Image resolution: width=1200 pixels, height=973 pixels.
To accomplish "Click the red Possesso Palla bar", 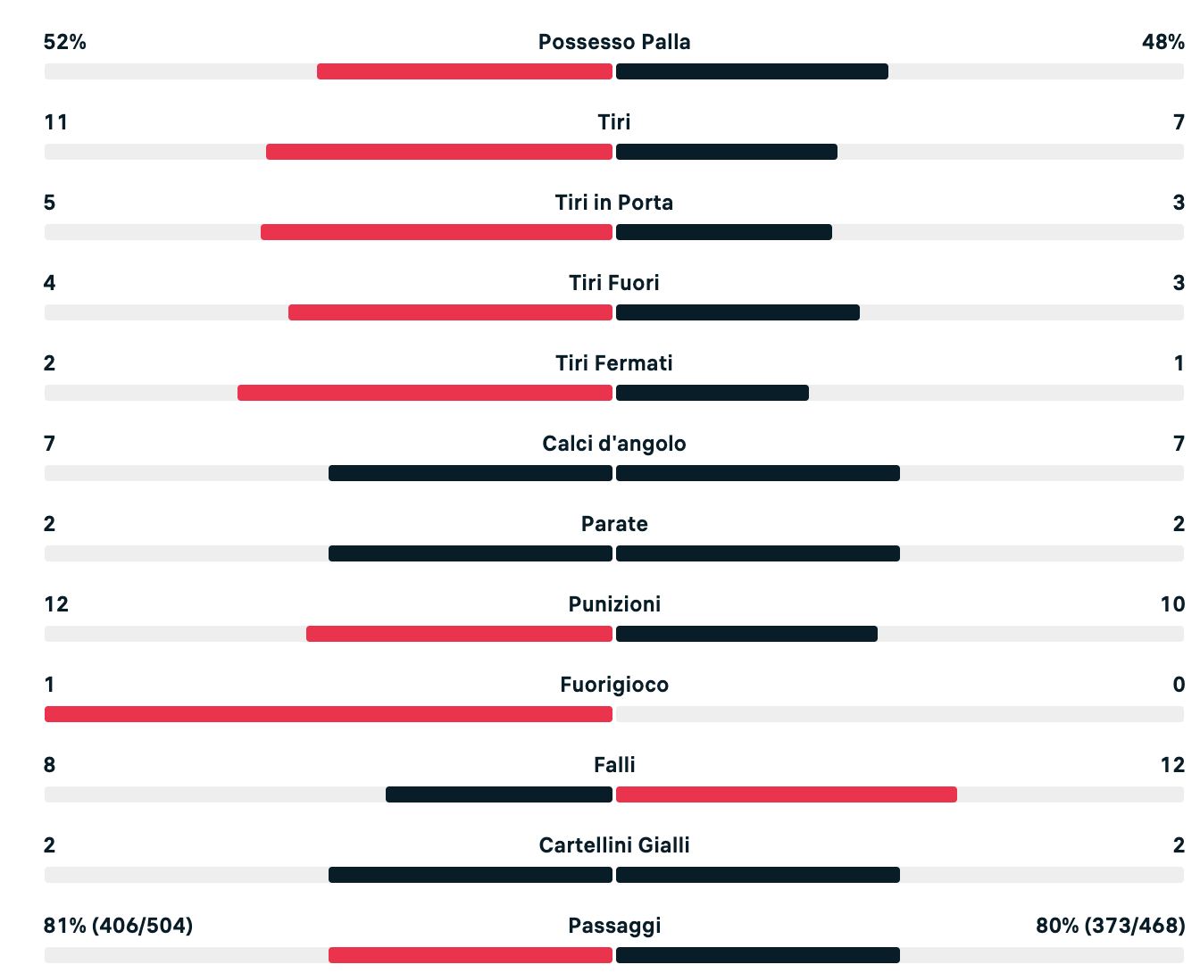I will tap(464, 71).
